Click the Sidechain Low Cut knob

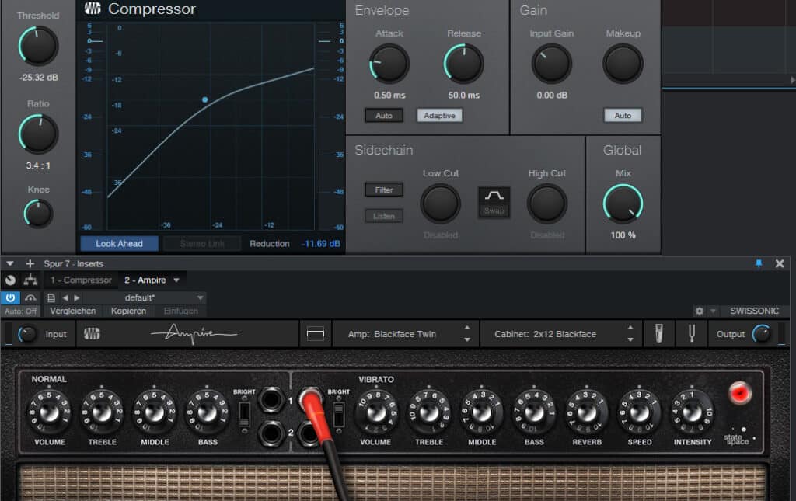coord(440,204)
